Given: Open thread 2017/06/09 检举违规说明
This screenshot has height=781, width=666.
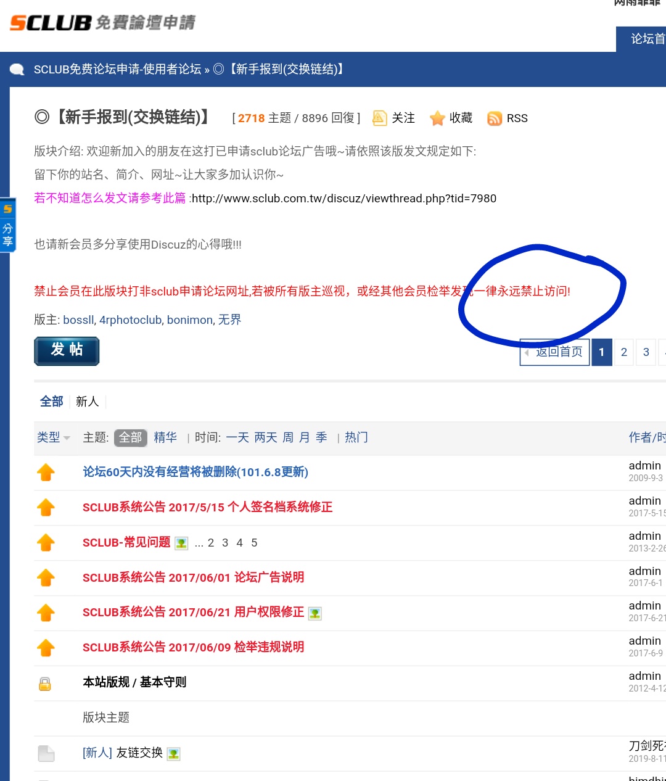Looking at the screenshot, I should [x=193, y=647].
